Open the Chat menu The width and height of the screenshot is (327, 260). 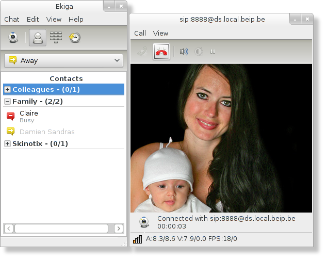coord(12,19)
